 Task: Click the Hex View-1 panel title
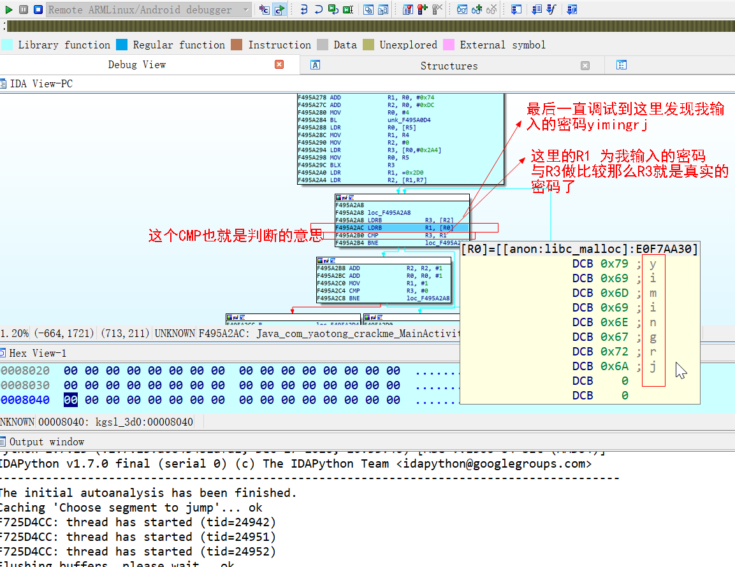click(38, 354)
